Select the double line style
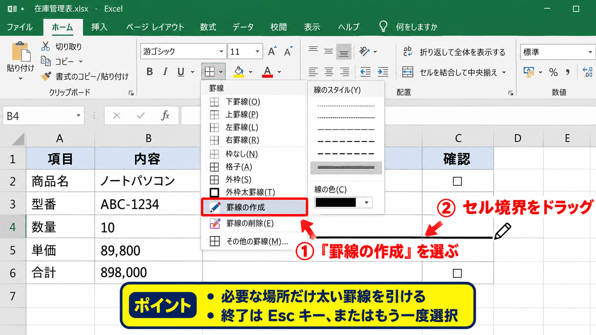596x335 pixels. (346, 167)
